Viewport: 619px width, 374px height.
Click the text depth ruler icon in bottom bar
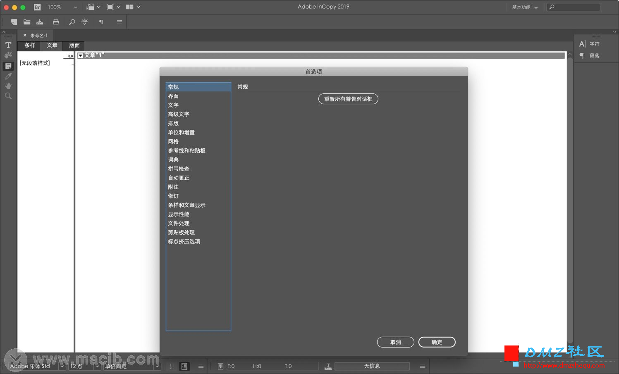tap(328, 366)
